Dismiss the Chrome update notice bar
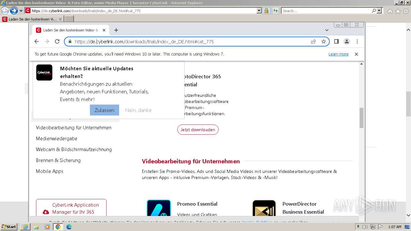 (356, 54)
